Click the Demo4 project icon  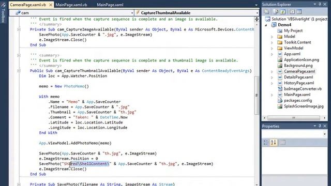(x=274, y=25)
